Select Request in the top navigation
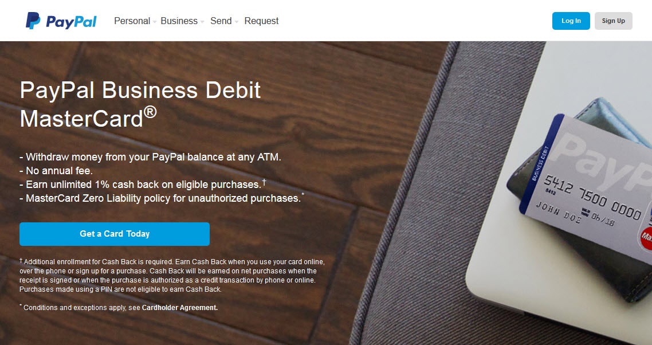The width and height of the screenshot is (652, 345). pyautogui.click(x=262, y=21)
